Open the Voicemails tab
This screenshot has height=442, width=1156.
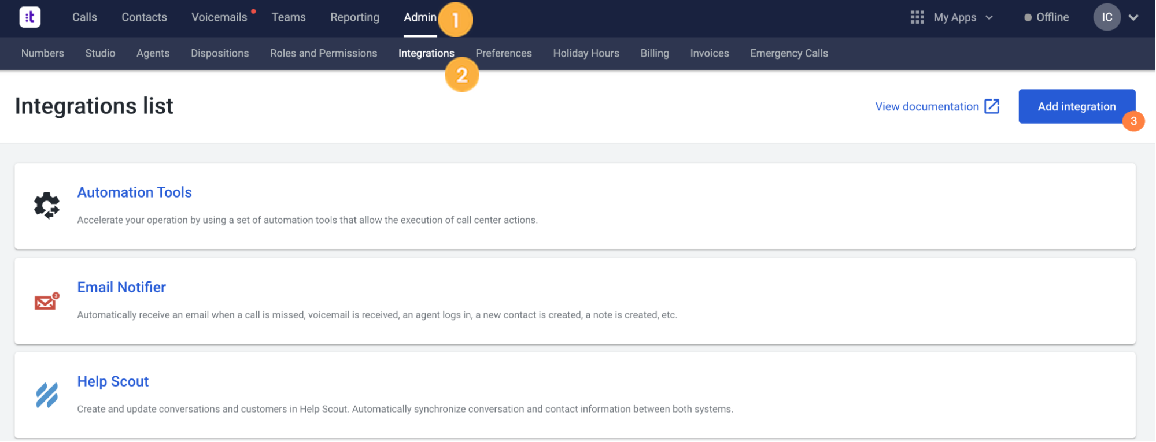[219, 17]
